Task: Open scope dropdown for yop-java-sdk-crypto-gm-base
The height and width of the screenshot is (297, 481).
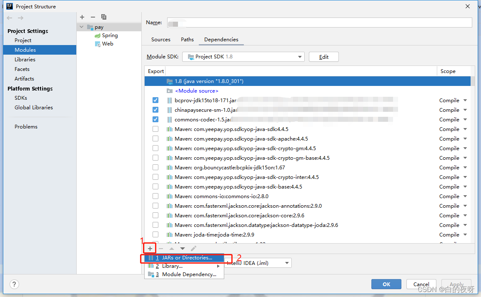Action: point(465,158)
